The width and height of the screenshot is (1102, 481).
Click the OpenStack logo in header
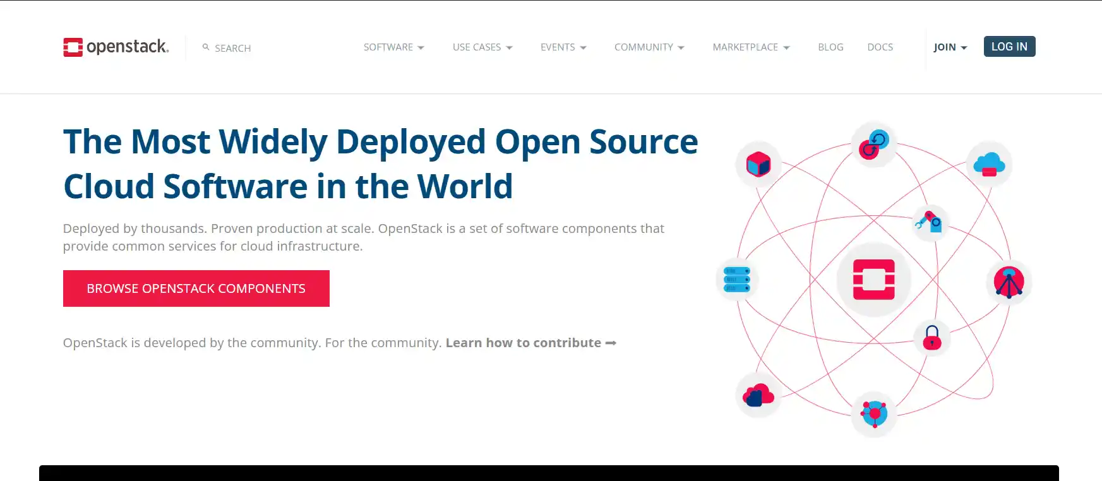tap(116, 47)
